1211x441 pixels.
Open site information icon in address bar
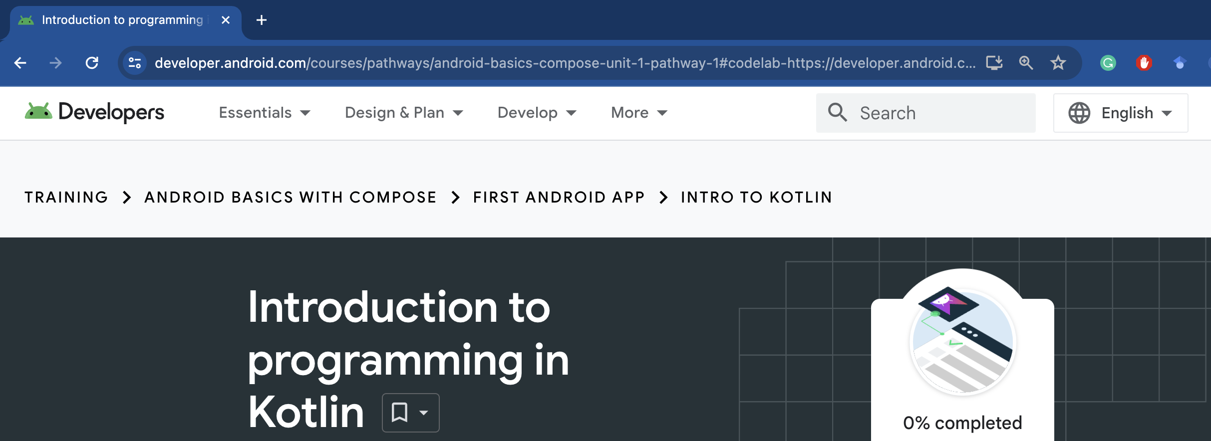pos(135,63)
